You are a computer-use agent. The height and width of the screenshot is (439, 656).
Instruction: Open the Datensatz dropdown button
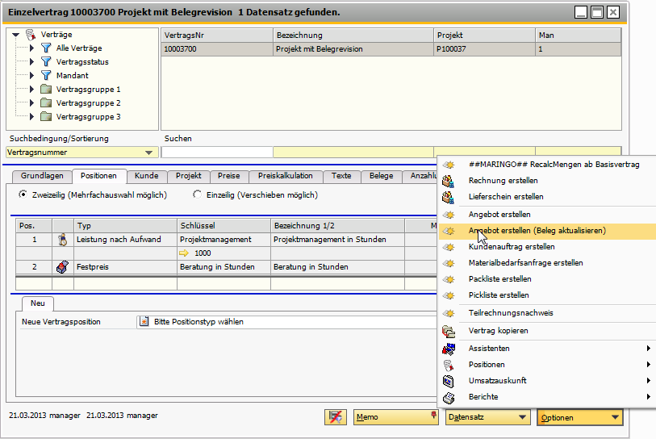[488, 417]
